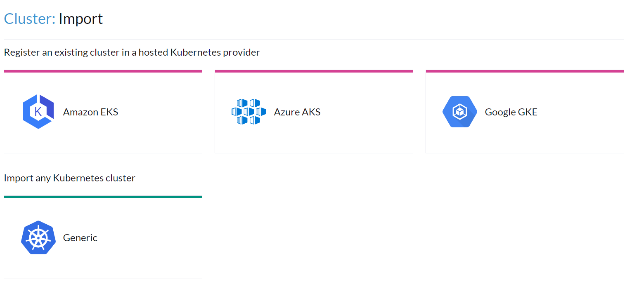Click the Generic Kubernetes helm wheel icon
This screenshot has height=284, width=632.
pyautogui.click(x=38, y=237)
